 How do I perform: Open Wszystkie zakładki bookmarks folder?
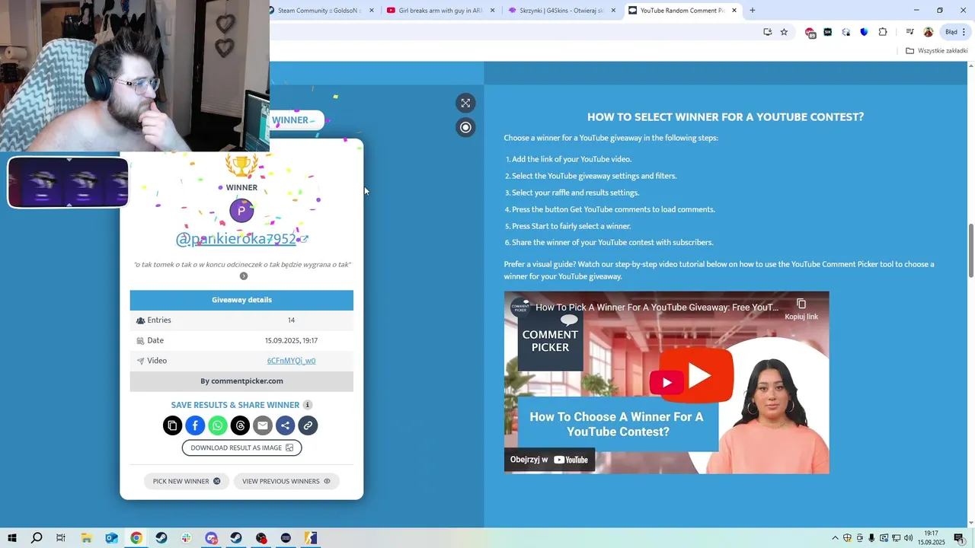click(x=936, y=51)
